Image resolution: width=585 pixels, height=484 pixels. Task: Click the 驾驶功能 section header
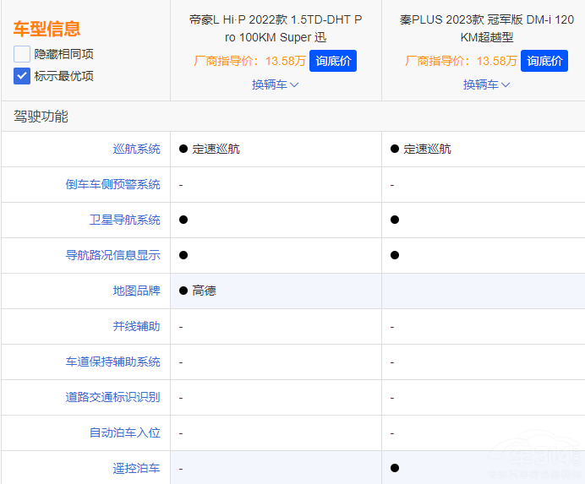(41, 117)
